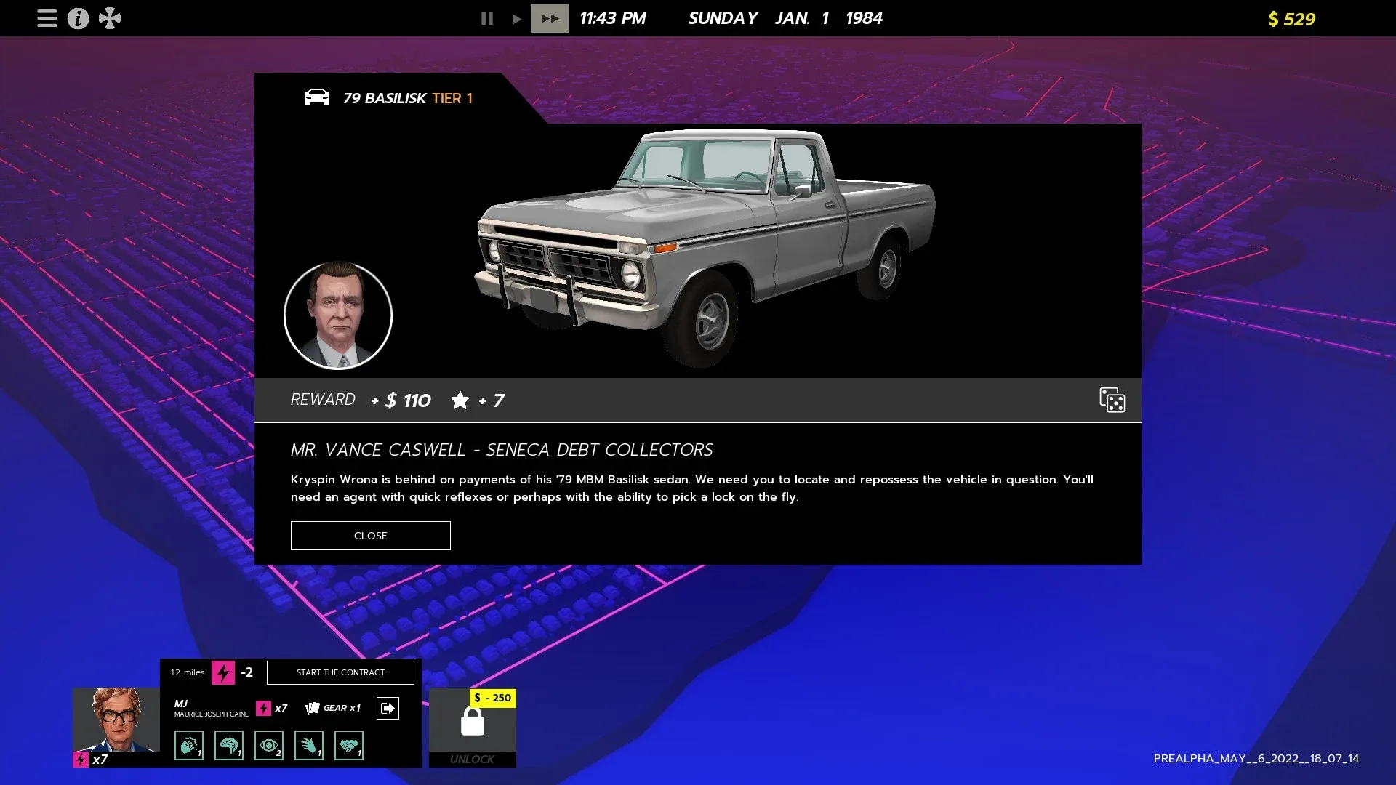Close the contract details panel
This screenshot has height=785, width=1396.
click(x=370, y=536)
